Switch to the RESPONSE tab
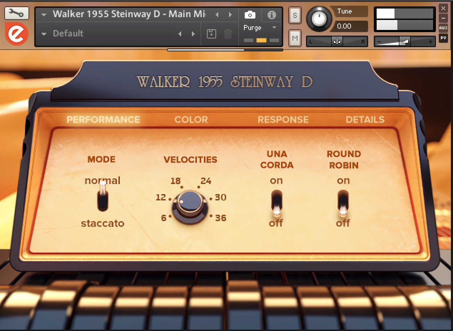This screenshot has height=331, width=453. click(283, 119)
